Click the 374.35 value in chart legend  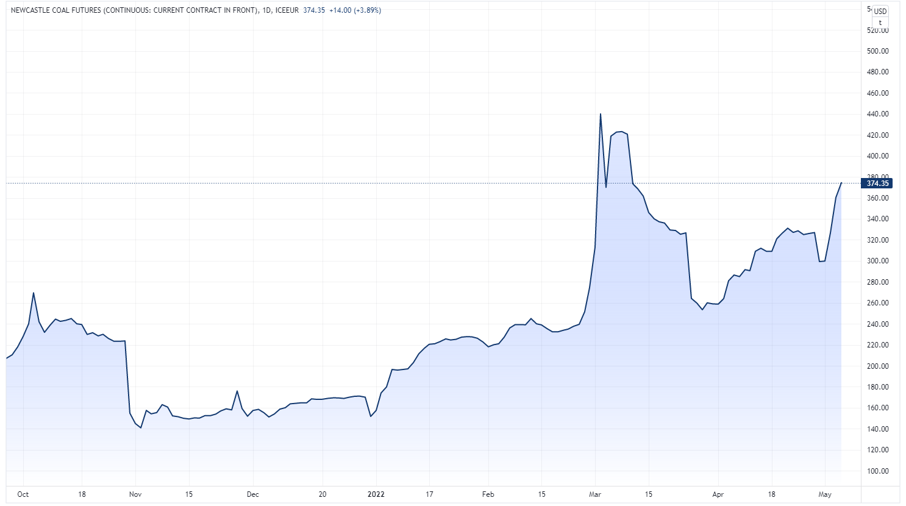coord(314,10)
